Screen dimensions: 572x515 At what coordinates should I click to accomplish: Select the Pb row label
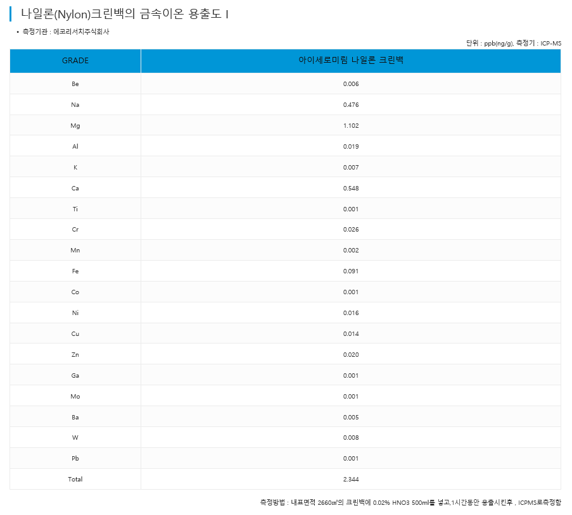75,458
